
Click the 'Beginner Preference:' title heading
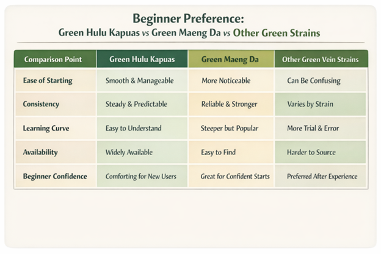point(190,17)
